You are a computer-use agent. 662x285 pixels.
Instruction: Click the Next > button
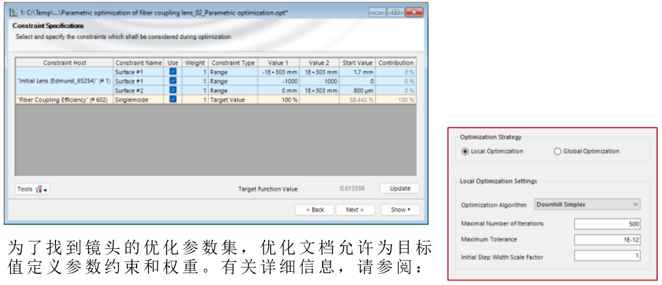pyautogui.click(x=354, y=210)
